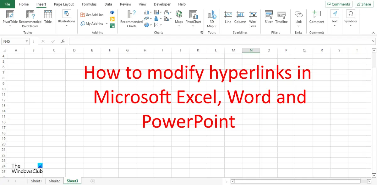Viewport: 377px width, 185px height.
Task: Switch to the Review tab
Action: coord(126,4)
